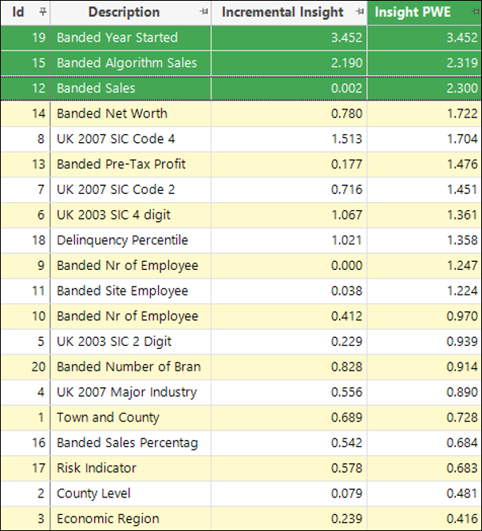Select the Town and County row
Screen dimensions: 482x531
point(241,418)
